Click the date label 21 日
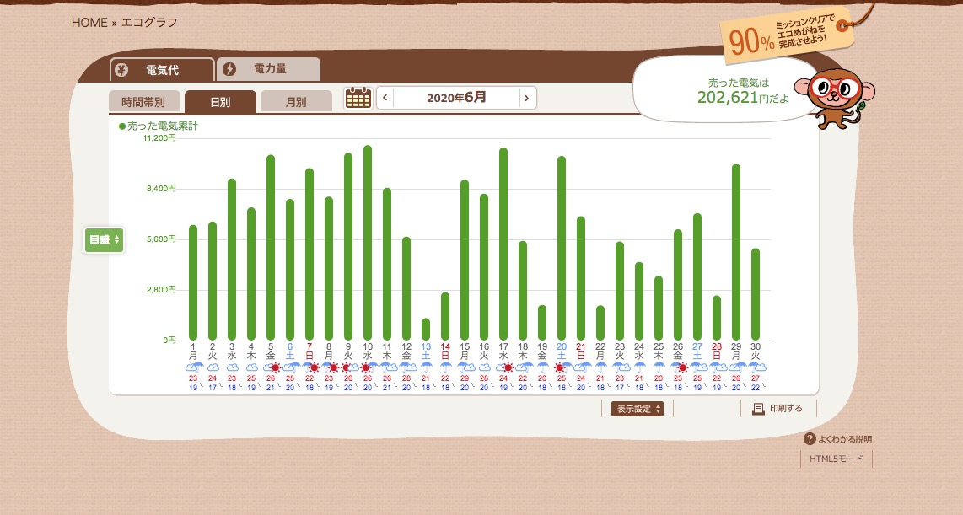963x515 pixels. 581,351
